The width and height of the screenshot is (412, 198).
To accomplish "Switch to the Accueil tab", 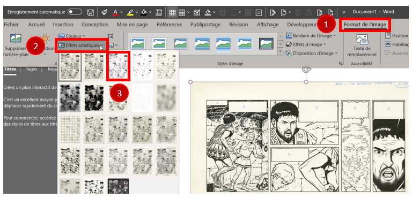I will 36,25.
